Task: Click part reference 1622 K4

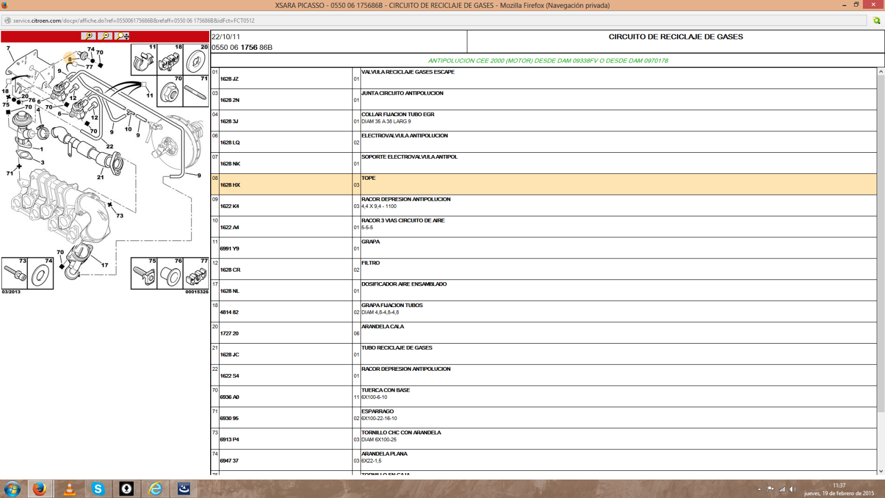Action: pos(230,206)
